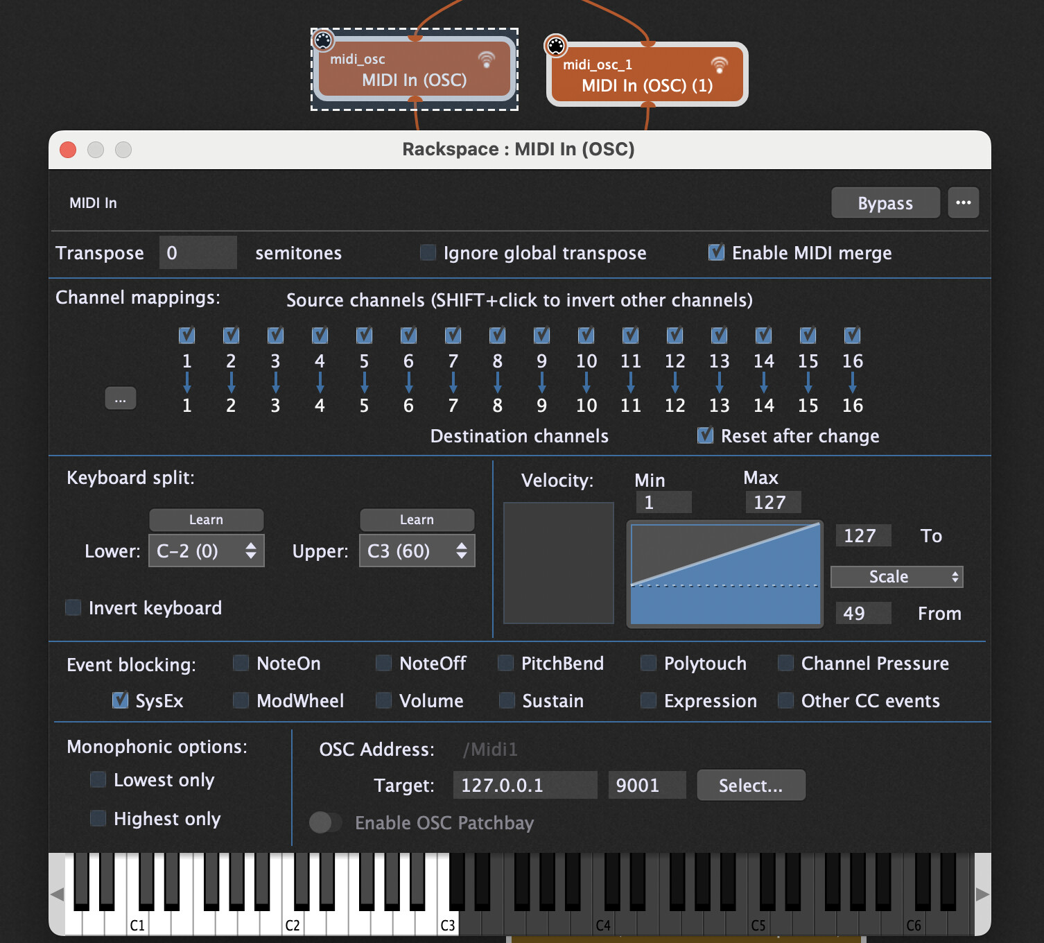
Task: Open the three-dot menu next to Bypass
Action: (963, 202)
